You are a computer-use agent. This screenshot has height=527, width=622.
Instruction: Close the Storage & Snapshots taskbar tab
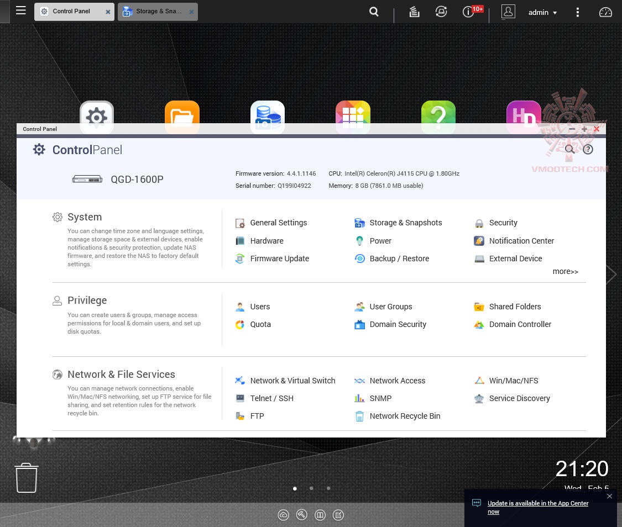(191, 12)
